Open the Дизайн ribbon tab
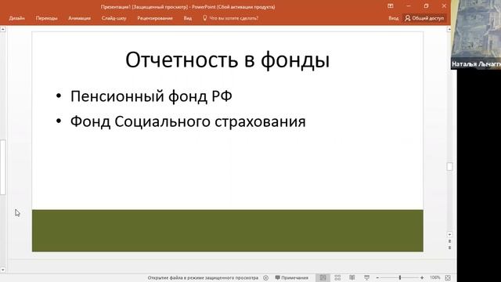 (17, 18)
